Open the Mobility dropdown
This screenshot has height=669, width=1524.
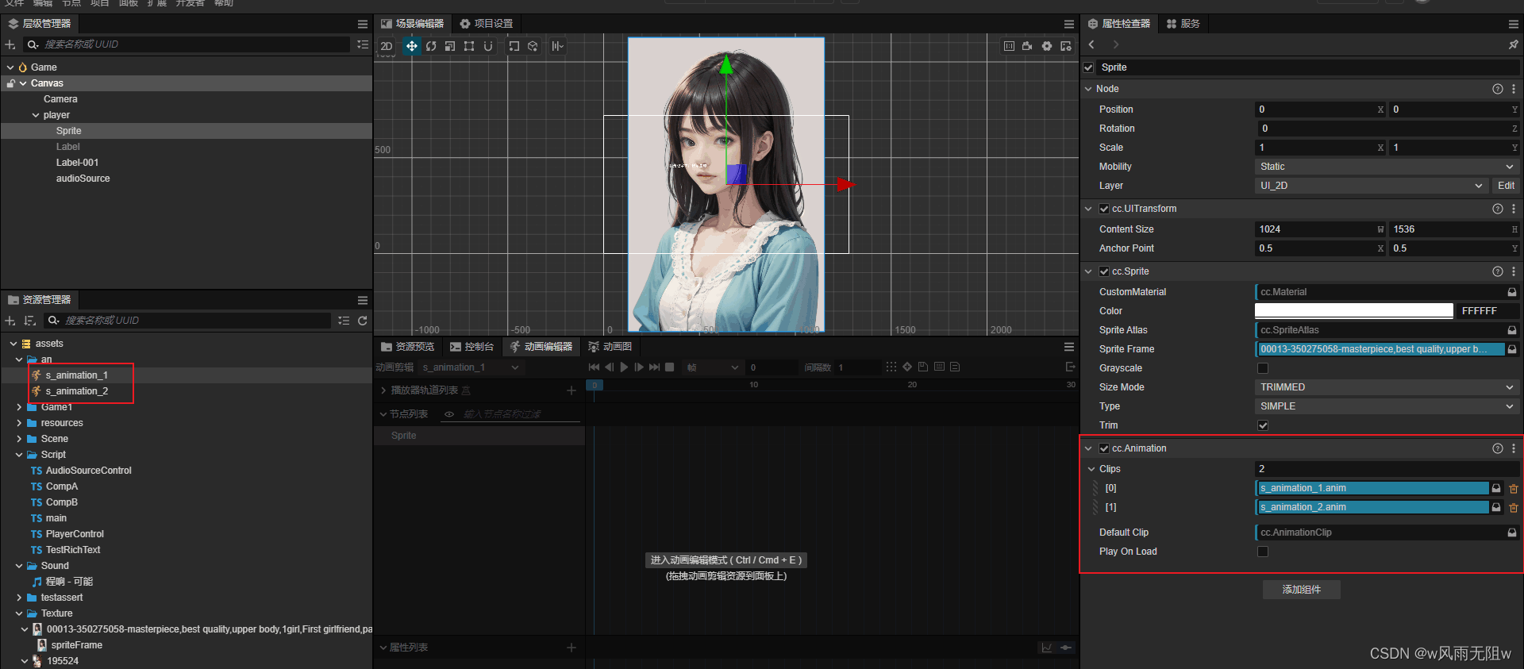(x=1387, y=167)
